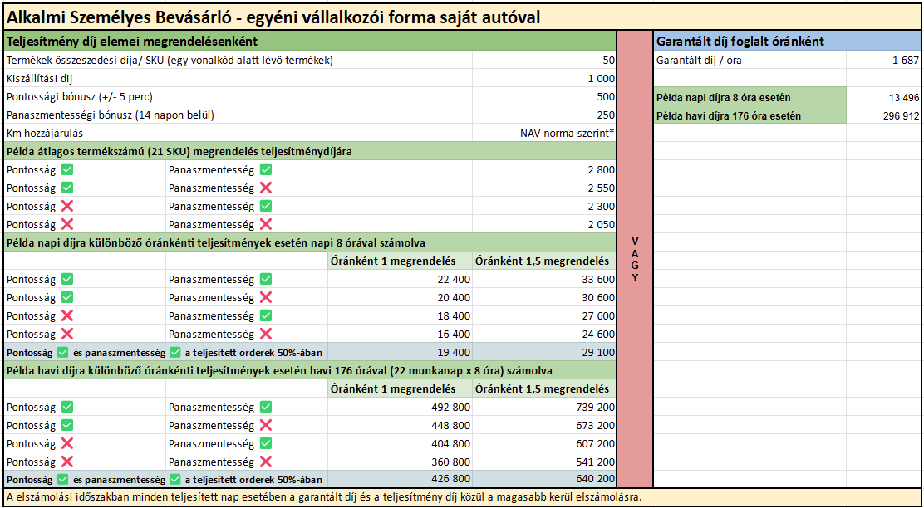Click red X beside Pontosság in 360 800 row
Screen dimensions: 924x508
click(67, 462)
